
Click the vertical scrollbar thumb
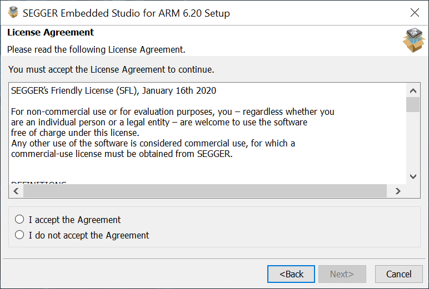pyautogui.click(x=413, y=104)
